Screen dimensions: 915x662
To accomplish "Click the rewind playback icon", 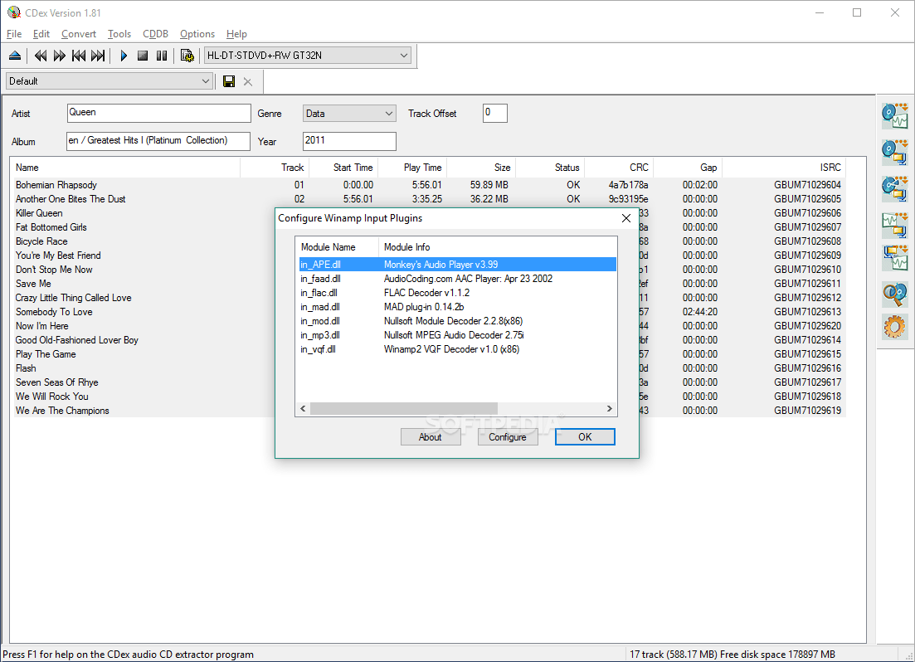I will [x=41, y=56].
